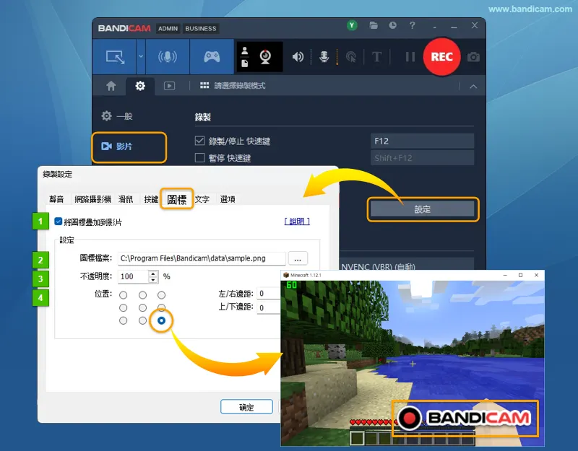
Task: Click the opacity value field showing 100
Action: click(x=133, y=276)
